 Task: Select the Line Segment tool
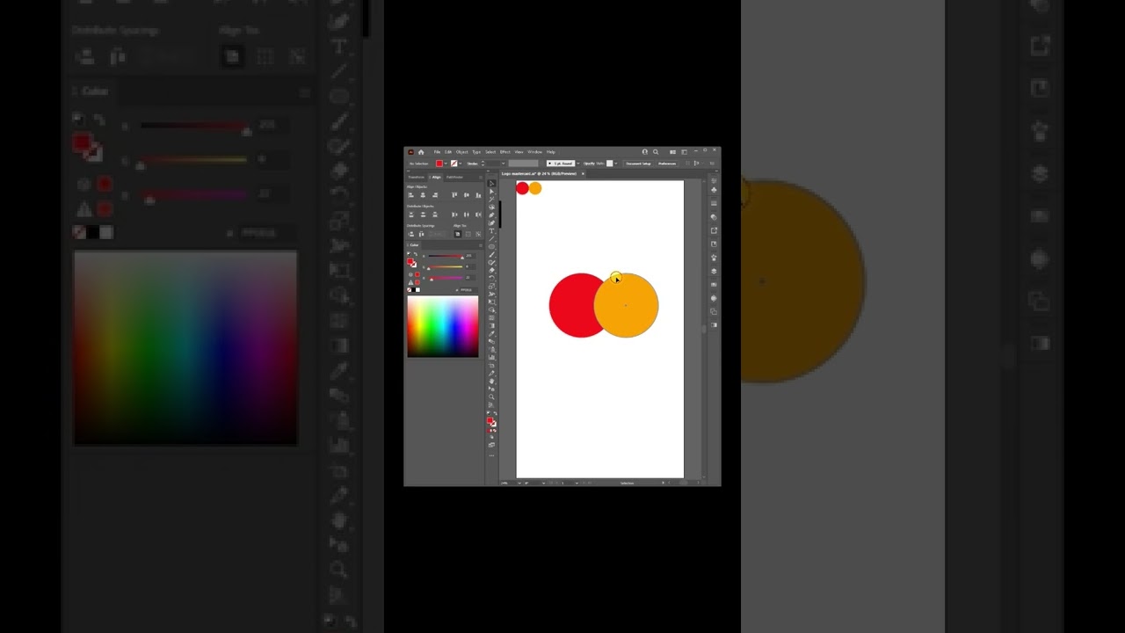491,239
